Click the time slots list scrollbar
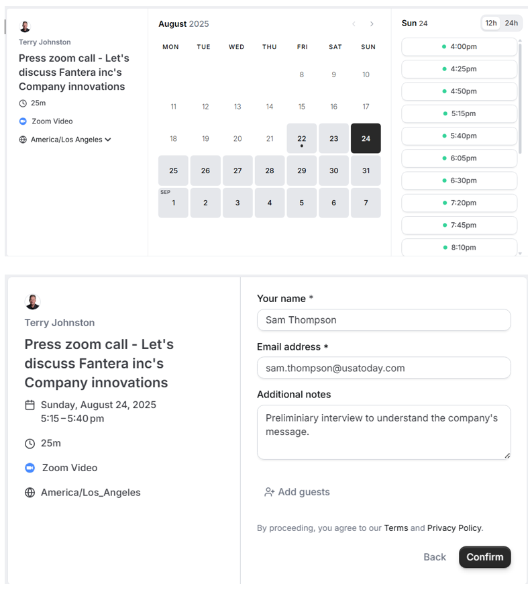 click(x=520, y=101)
